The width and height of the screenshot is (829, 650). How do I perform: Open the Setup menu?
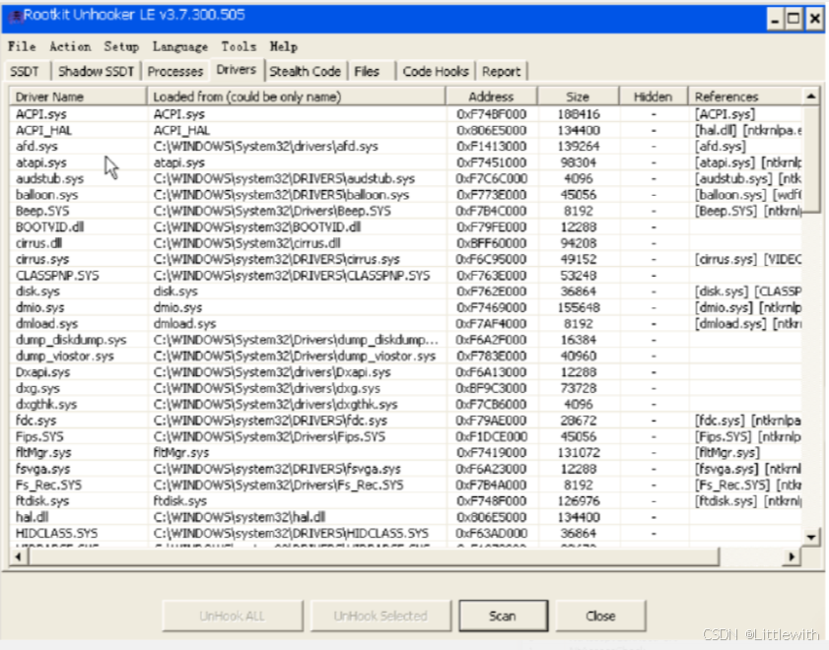(x=121, y=46)
